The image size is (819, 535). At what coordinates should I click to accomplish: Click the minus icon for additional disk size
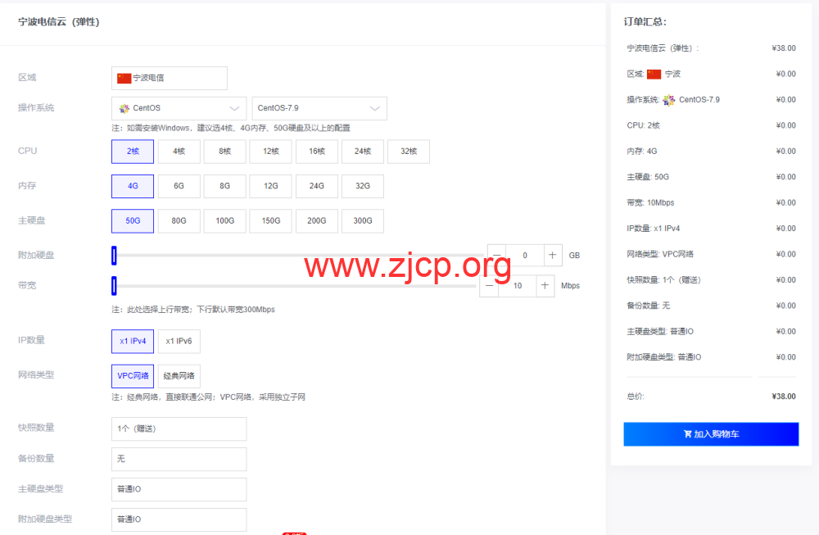click(497, 256)
